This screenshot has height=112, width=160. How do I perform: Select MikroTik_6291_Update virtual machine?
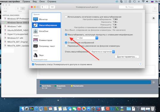tap(15, 46)
